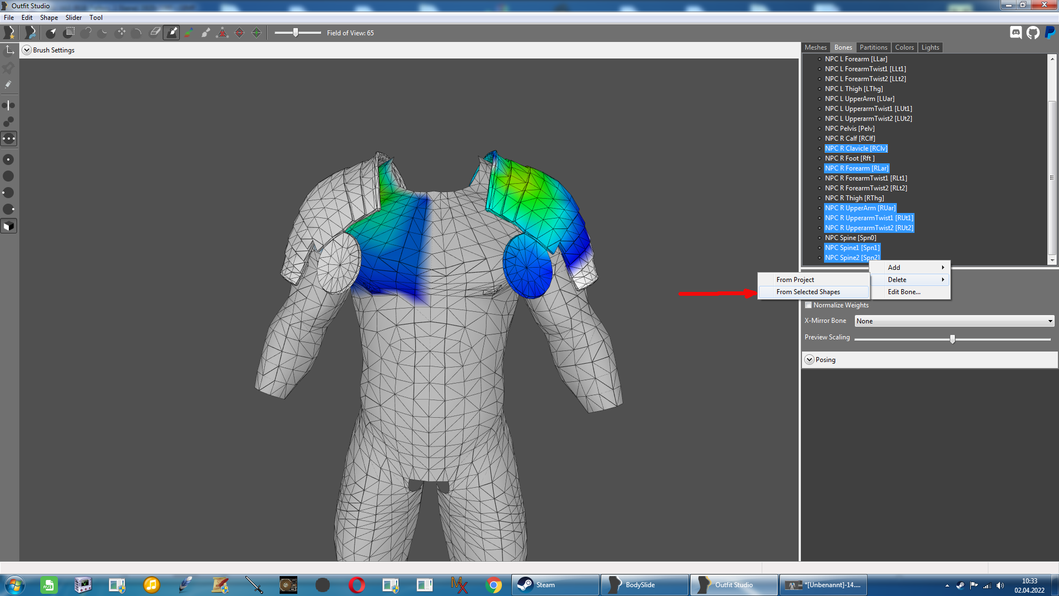Open the Edit menu
This screenshot has width=1059, height=596.
[27, 18]
